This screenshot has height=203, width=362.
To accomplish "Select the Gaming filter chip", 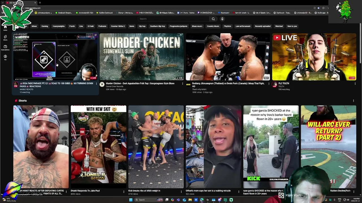I will 45,26.
